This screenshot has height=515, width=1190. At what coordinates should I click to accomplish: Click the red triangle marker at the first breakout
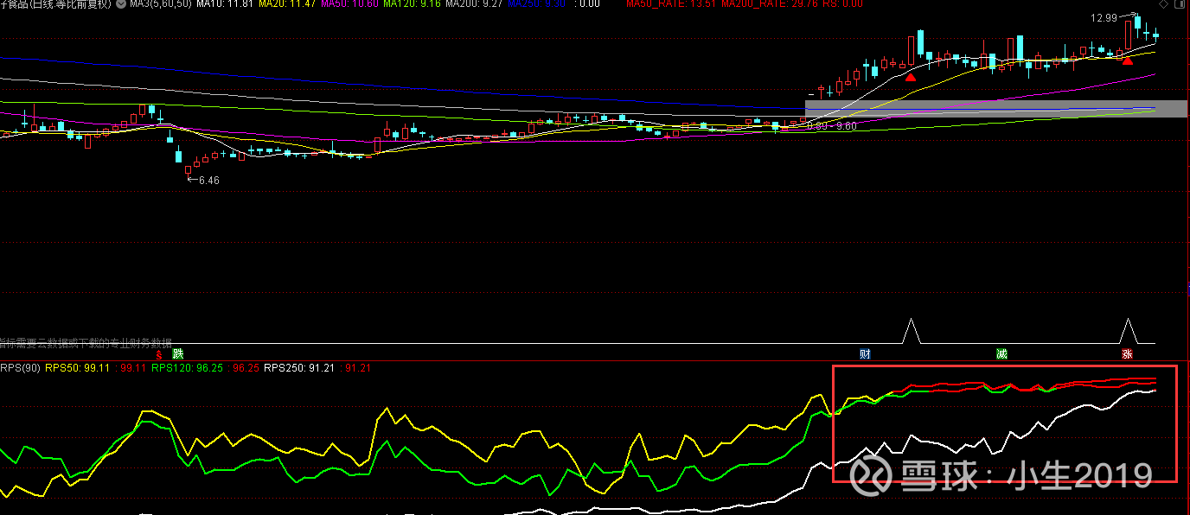coord(911,77)
